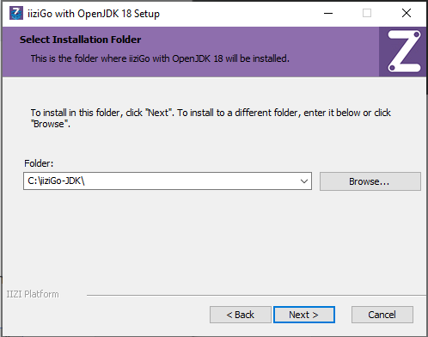
Task: Click the horizontal separator line beside IIZI Platform
Action: pyautogui.click(x=256, y=295)
